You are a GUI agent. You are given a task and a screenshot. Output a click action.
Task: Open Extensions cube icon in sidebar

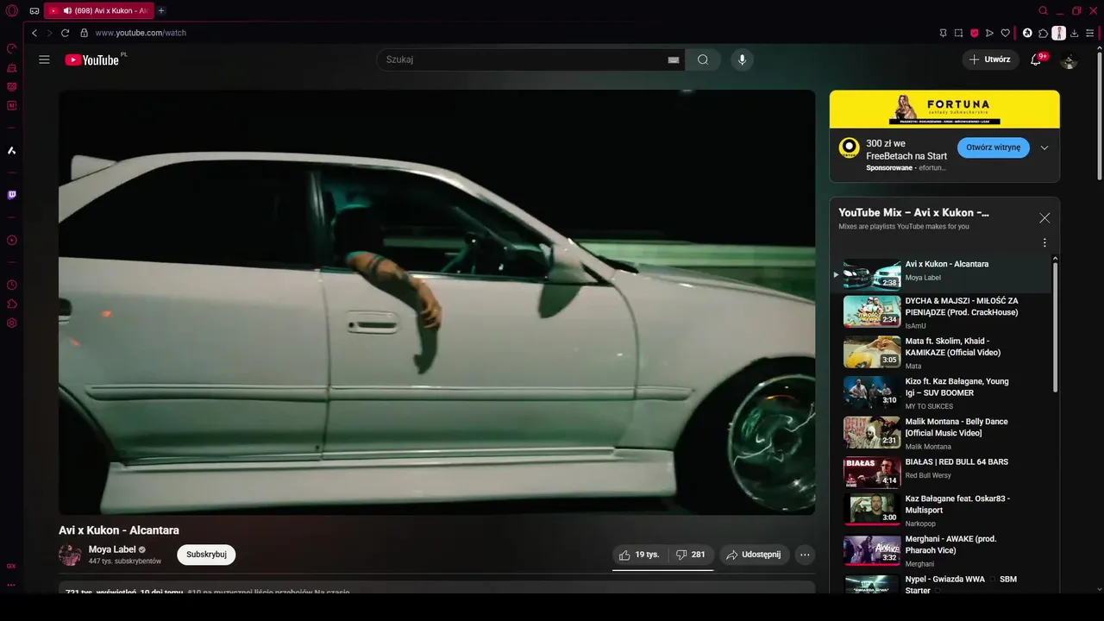pos(12,304)
